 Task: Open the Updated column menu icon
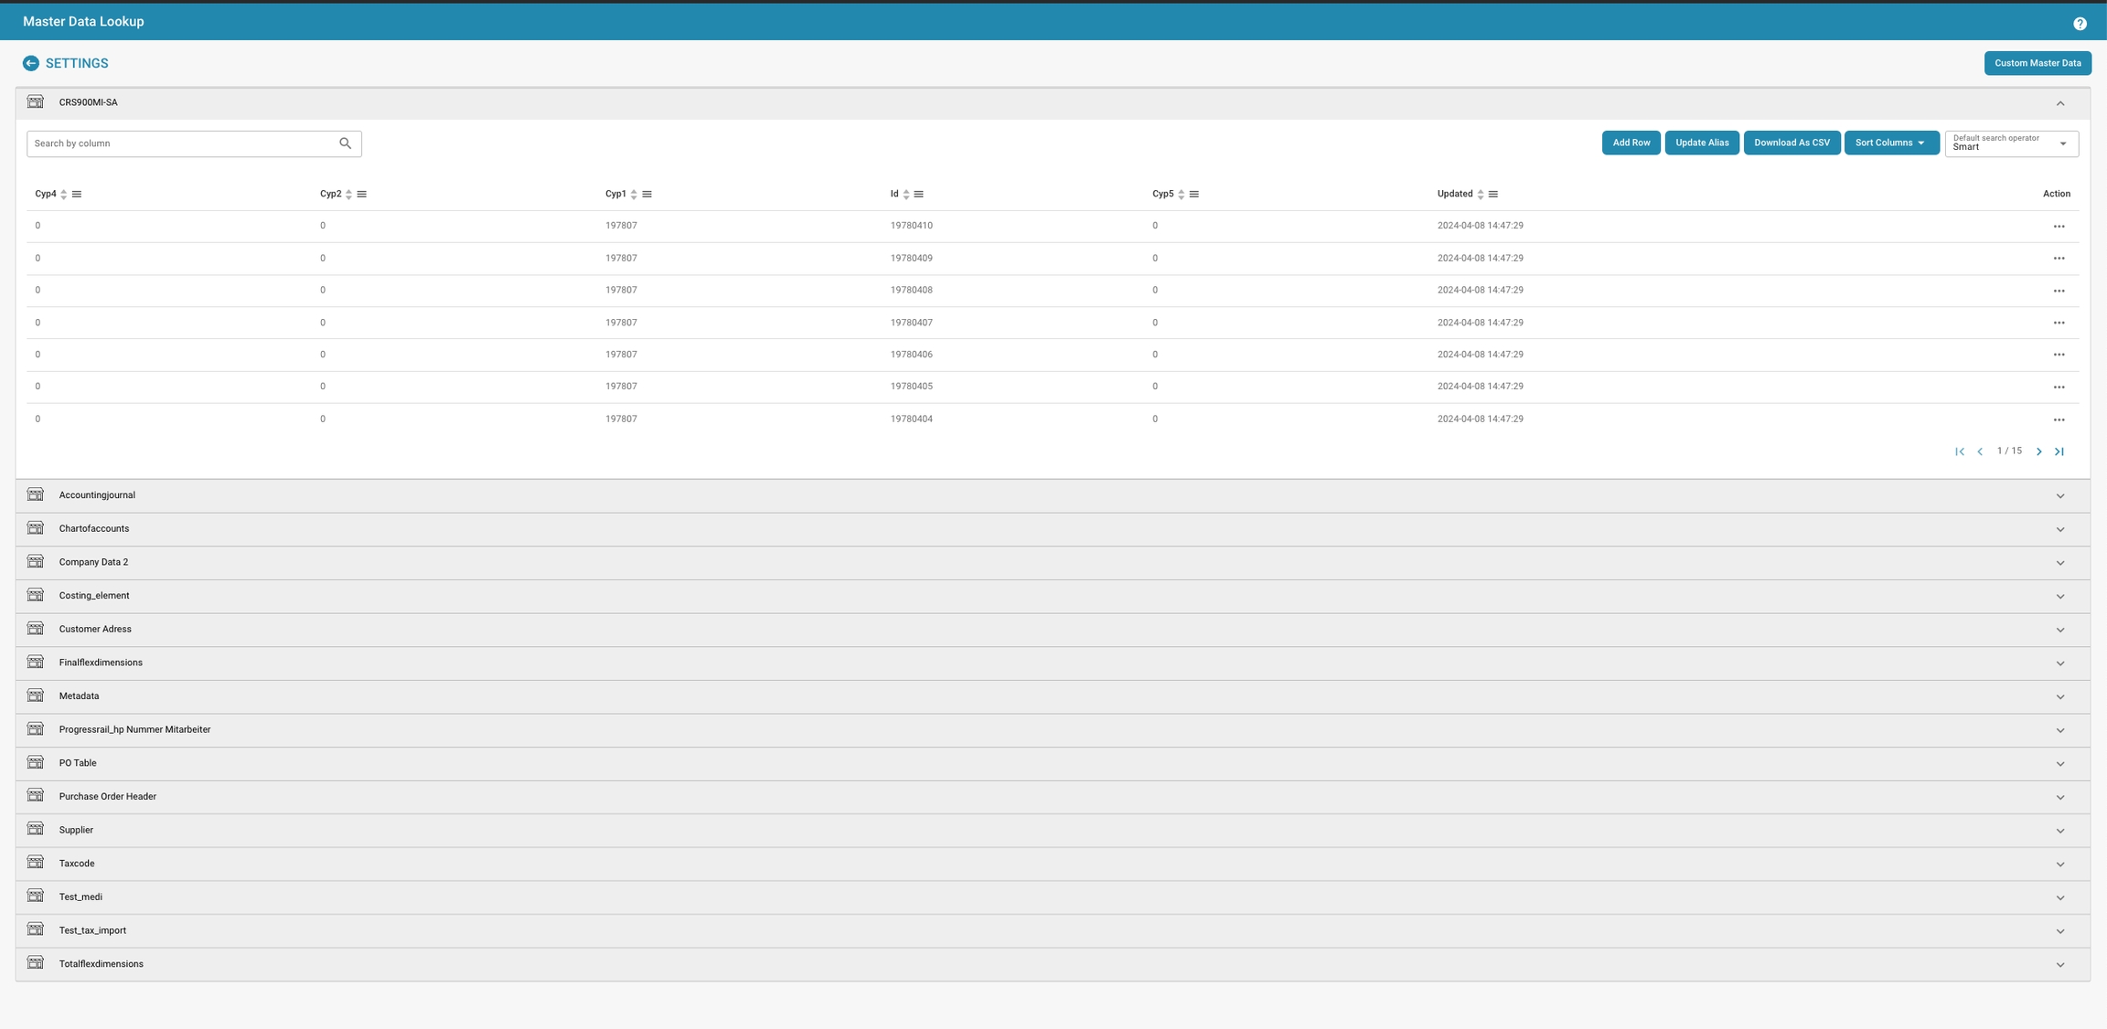(x=1492, y=195)
